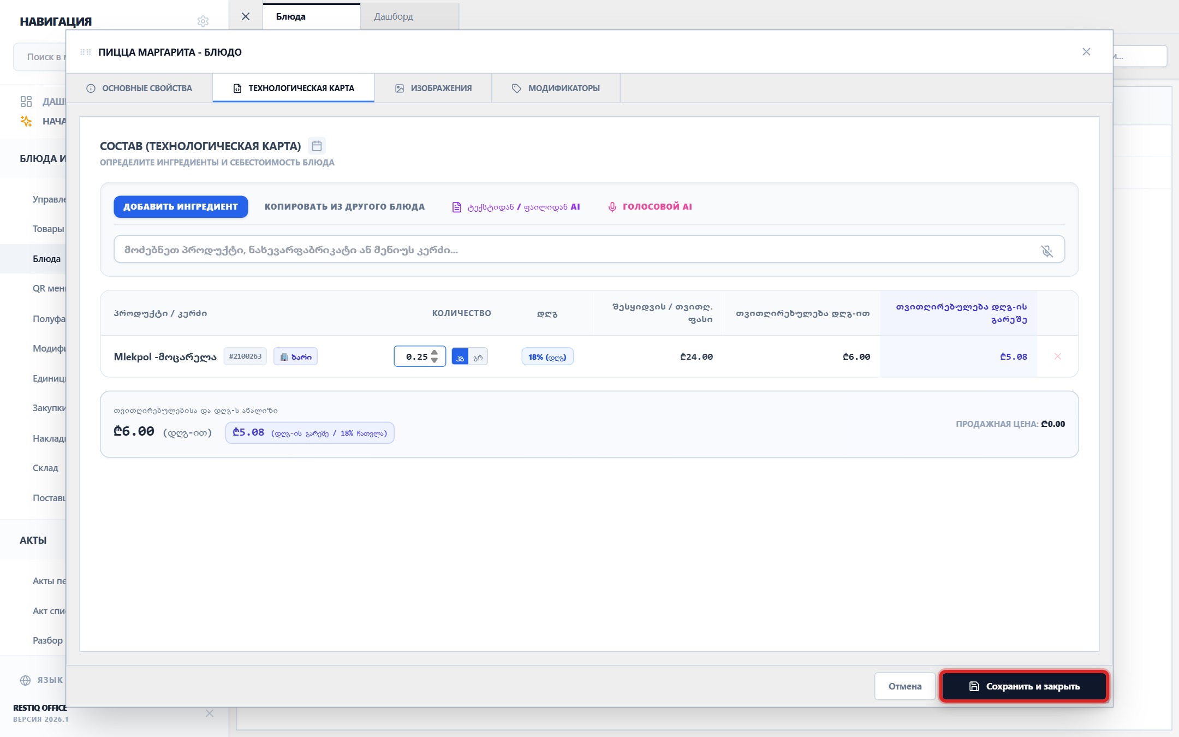Close the tab panel with the X icon
Screen dimensions: 1179x737
[246, 16]
